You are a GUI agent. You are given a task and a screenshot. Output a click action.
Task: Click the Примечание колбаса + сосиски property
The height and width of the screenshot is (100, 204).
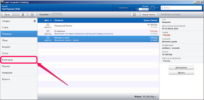[182, 47]
